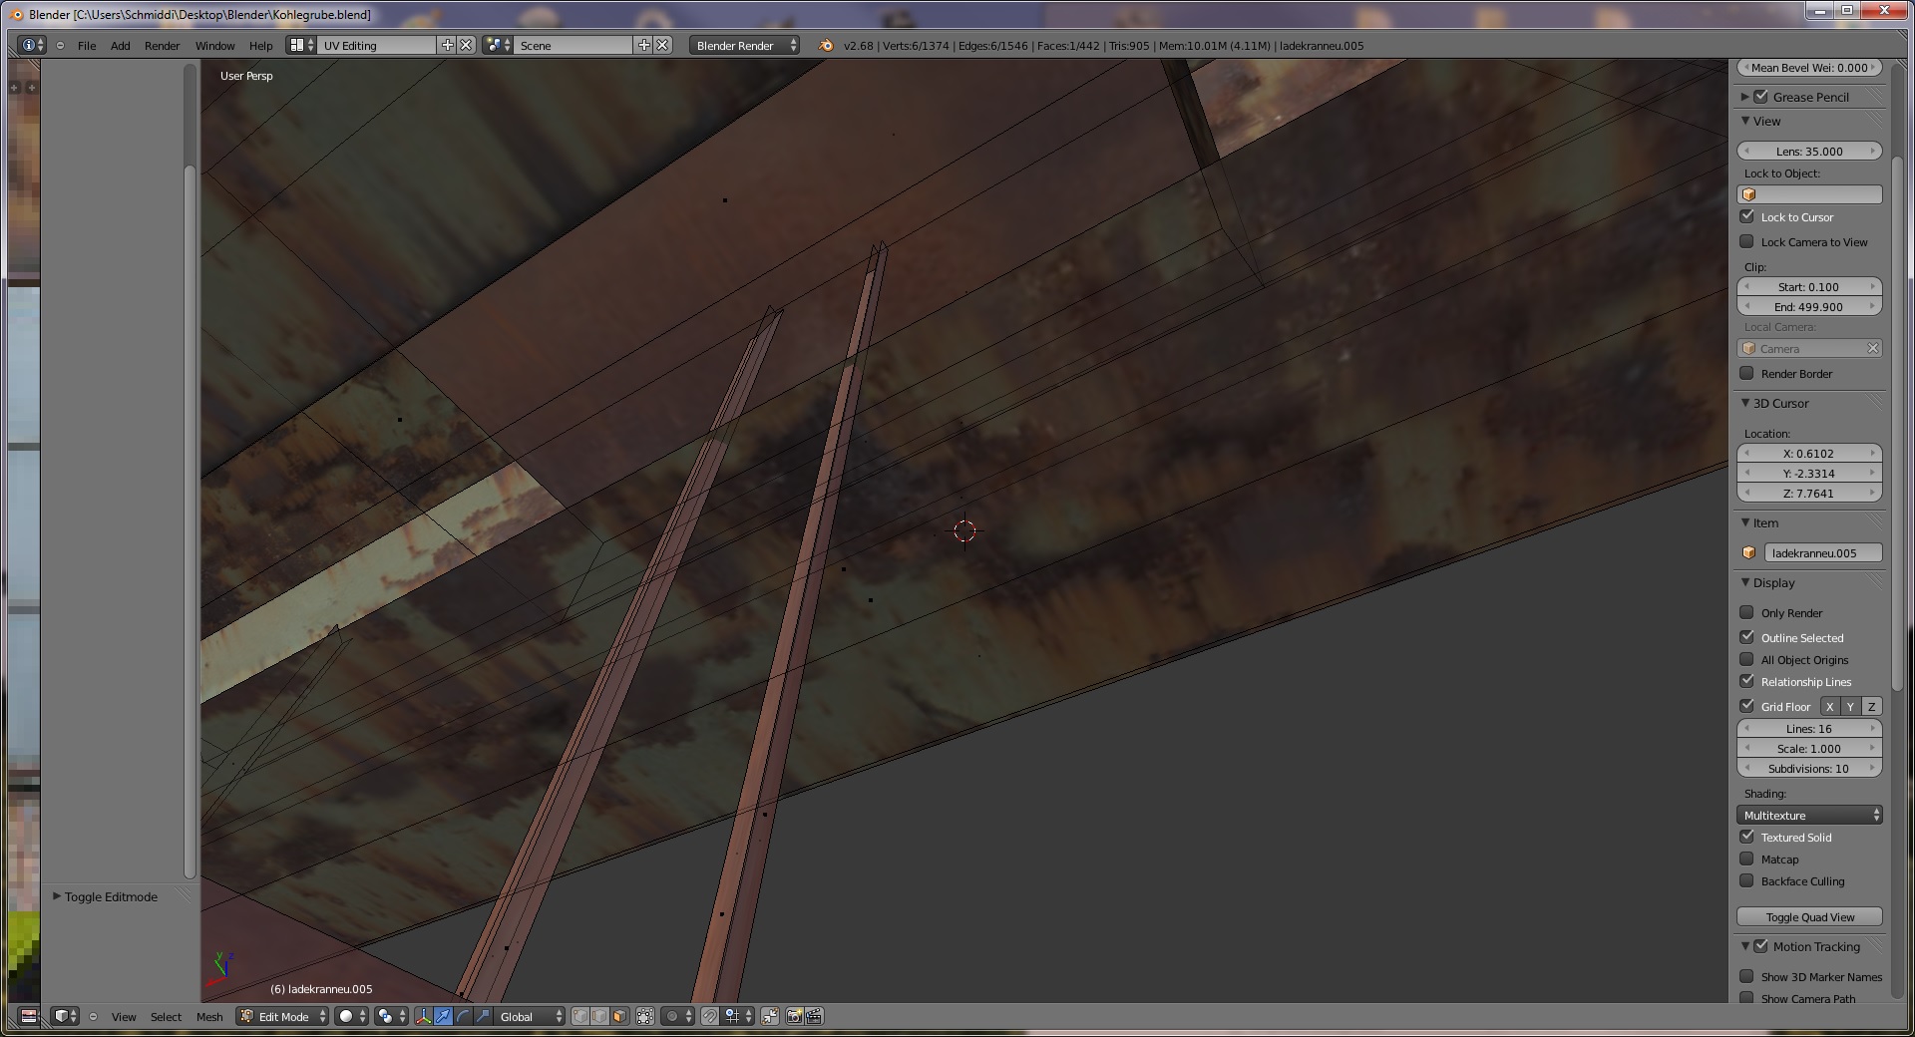Viewport: 1915px width, 1037px height.
Task: Enable Matcap checkbox
Action: click(1746, 859)
